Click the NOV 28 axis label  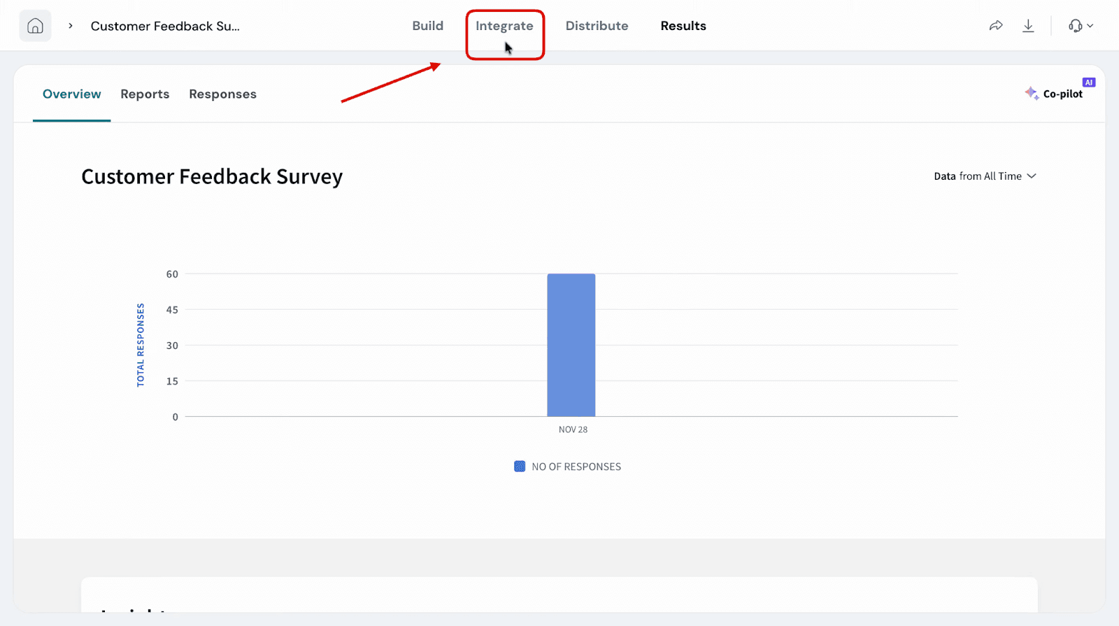coord(573,429)
